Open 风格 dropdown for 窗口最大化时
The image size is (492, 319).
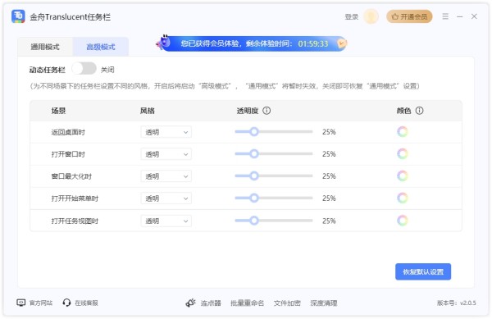click(166, 176)
